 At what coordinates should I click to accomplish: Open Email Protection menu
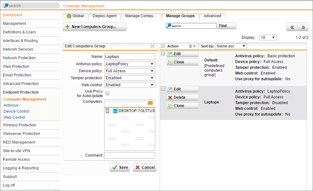17,75
